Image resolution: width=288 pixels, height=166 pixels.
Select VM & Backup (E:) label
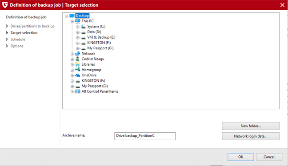pyautogui.click(x=101, y=37)
